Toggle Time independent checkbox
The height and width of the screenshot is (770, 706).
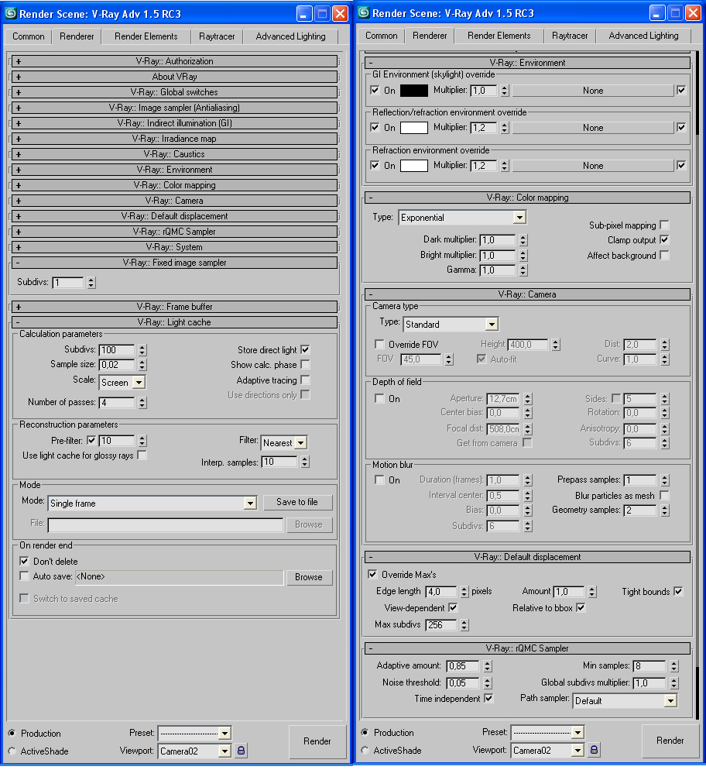coord(488,698)
